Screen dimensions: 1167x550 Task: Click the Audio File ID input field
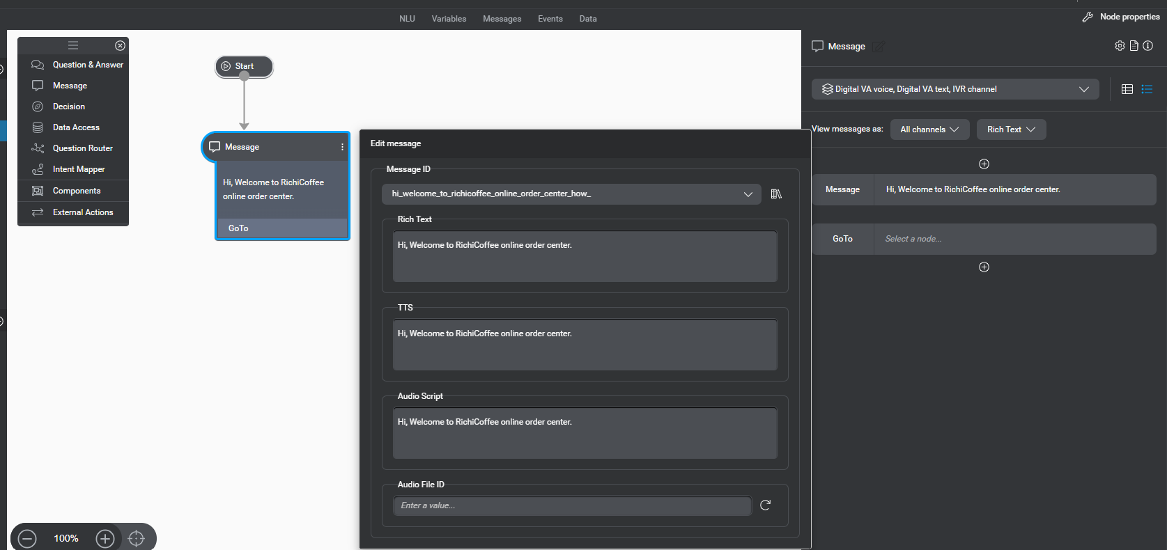(572, 505)
